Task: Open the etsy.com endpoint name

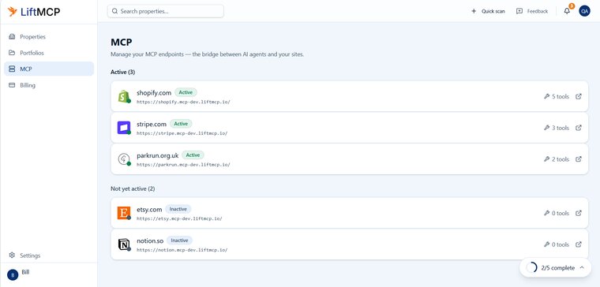Action: tap(149, 210)
